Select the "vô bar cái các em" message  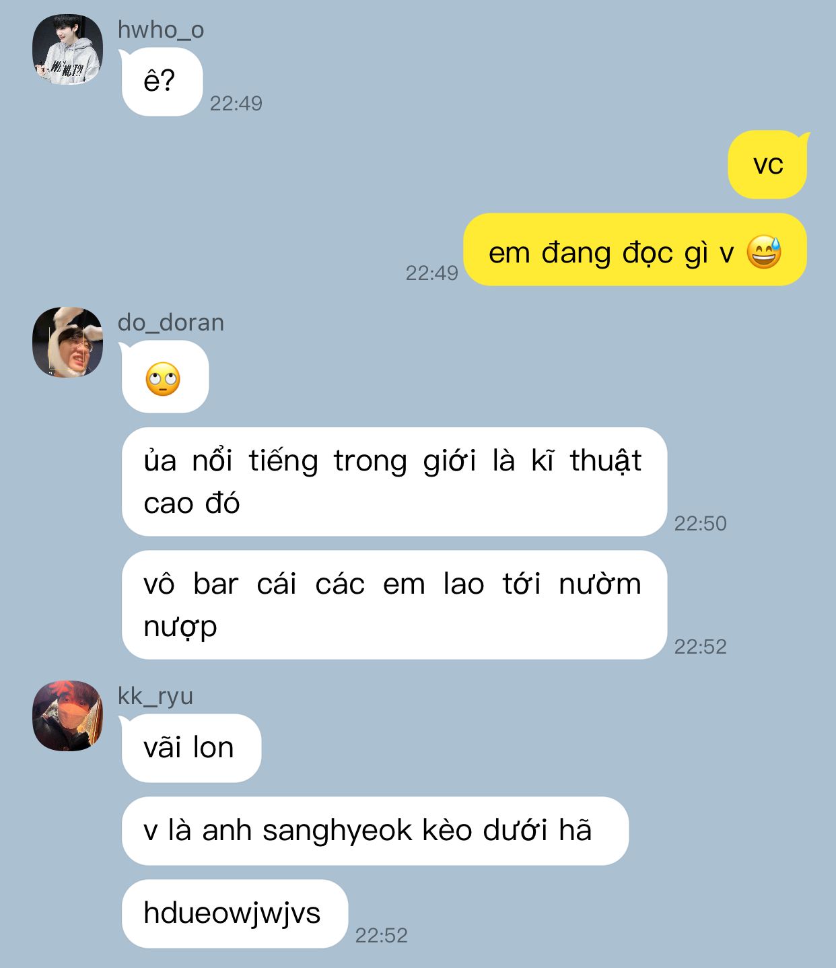[394, 605]
